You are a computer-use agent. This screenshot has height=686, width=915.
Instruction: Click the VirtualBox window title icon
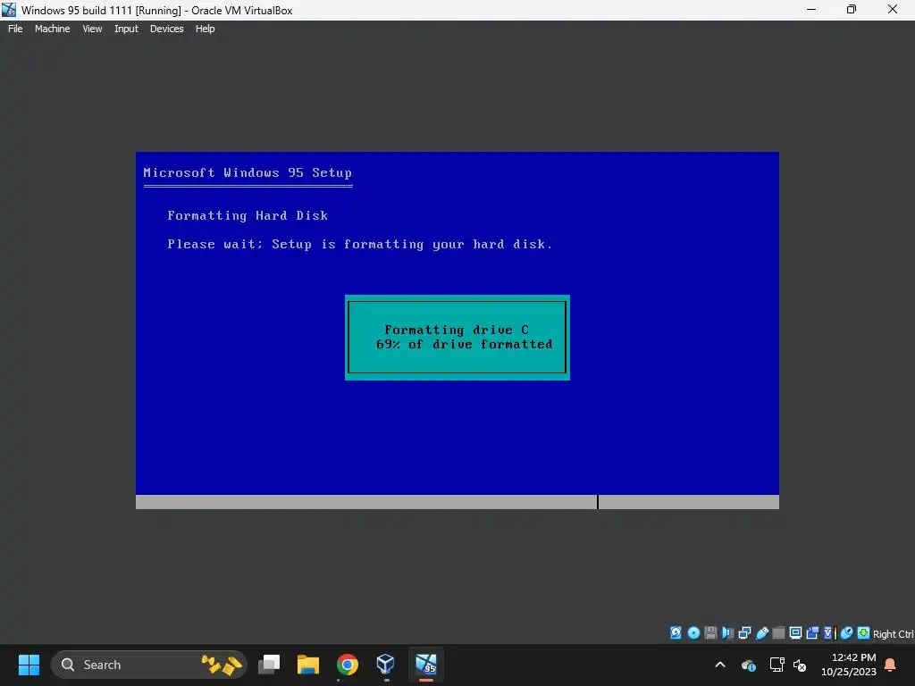click(9, 10)
